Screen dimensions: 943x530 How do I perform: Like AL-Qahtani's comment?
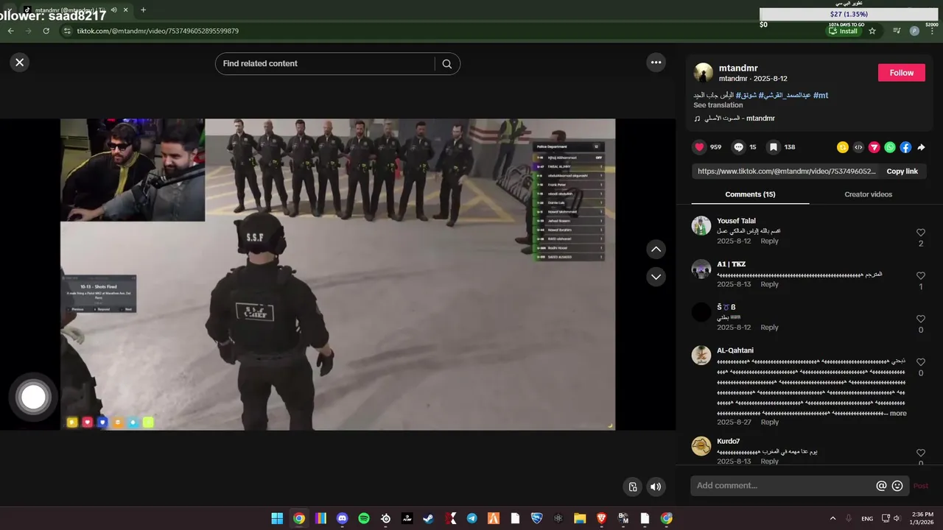pos(921,362)
